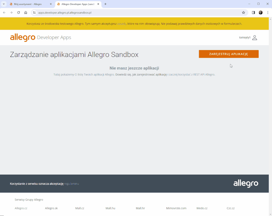
Task: Open the Mall.hr footer link
Action: 140,208
